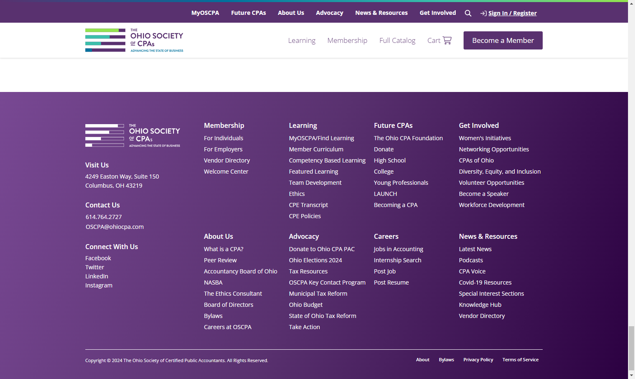Click the OSCPA@ohiocpa.com email link
The width and height of the screenshot is (635, 379).
[x=115, y=227]
